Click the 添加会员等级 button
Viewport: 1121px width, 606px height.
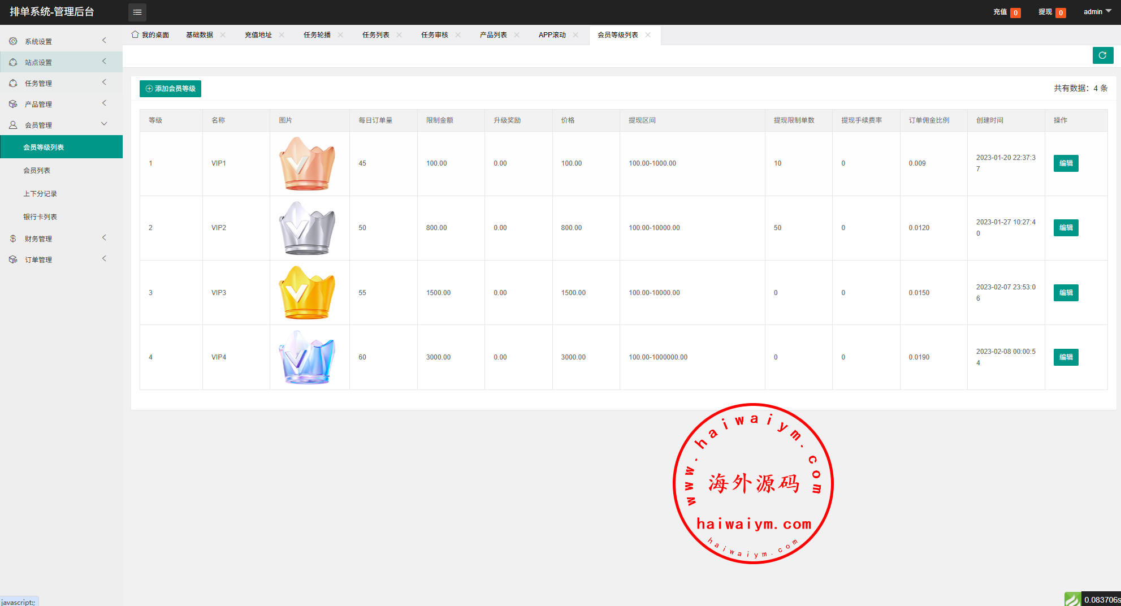[x=170, y=89]
